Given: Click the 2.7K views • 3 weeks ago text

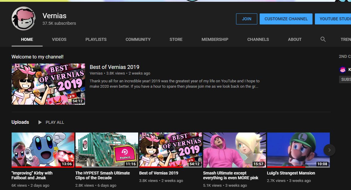Looking at the screenshot, I should point(289,180).
